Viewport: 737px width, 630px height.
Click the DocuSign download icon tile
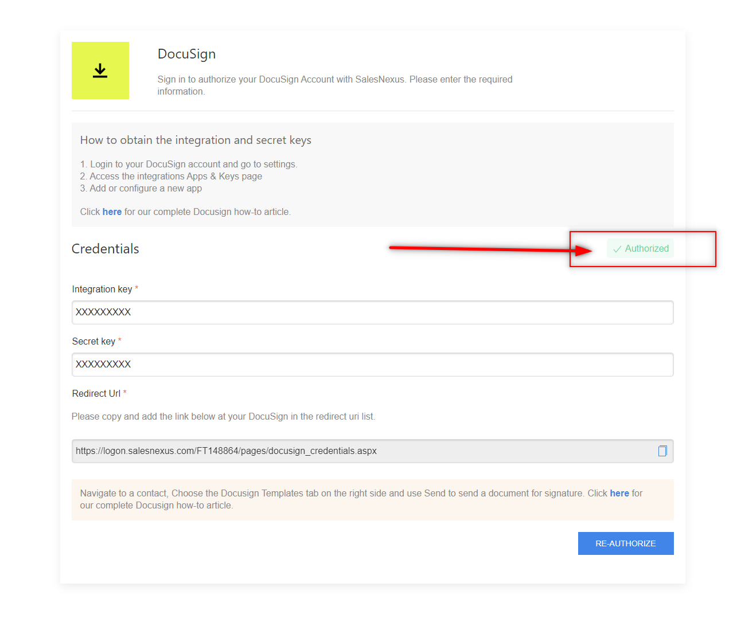pos(100,71)
